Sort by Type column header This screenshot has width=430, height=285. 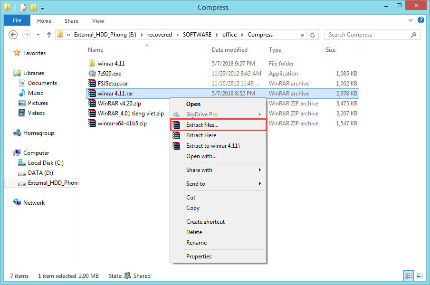pyautogui.click(x=275, y=50)
